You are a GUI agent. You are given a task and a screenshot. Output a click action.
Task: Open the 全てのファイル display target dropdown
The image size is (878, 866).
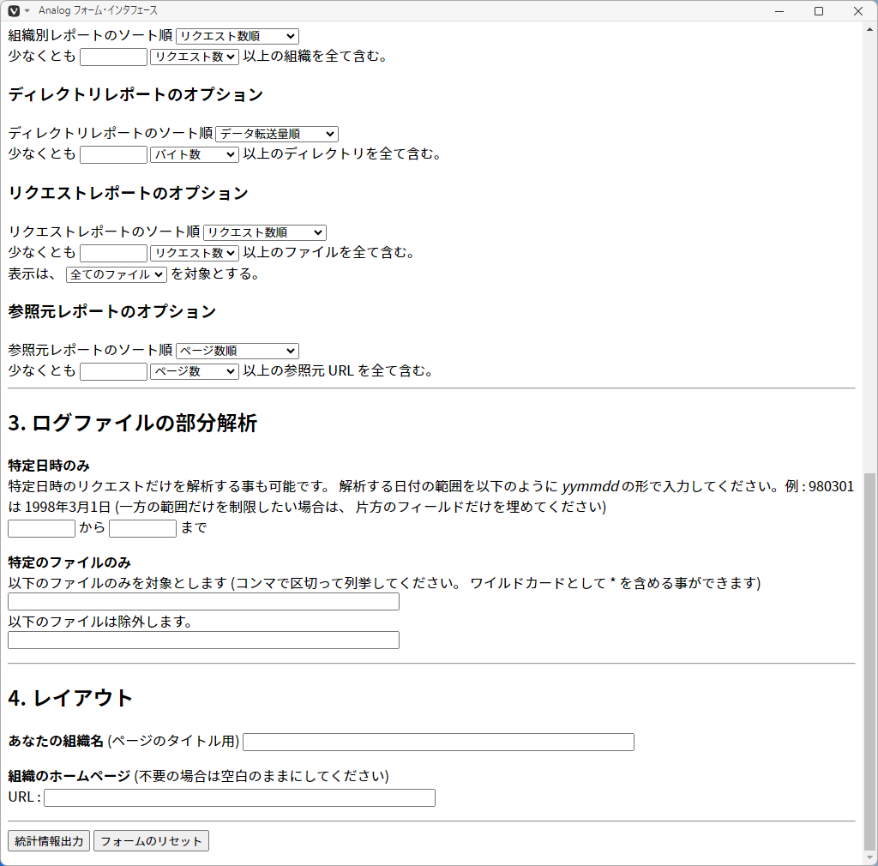pyautogui.click(x=117, y=274)
